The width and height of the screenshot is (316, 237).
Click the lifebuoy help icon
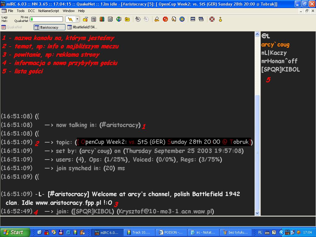(212, 19)
